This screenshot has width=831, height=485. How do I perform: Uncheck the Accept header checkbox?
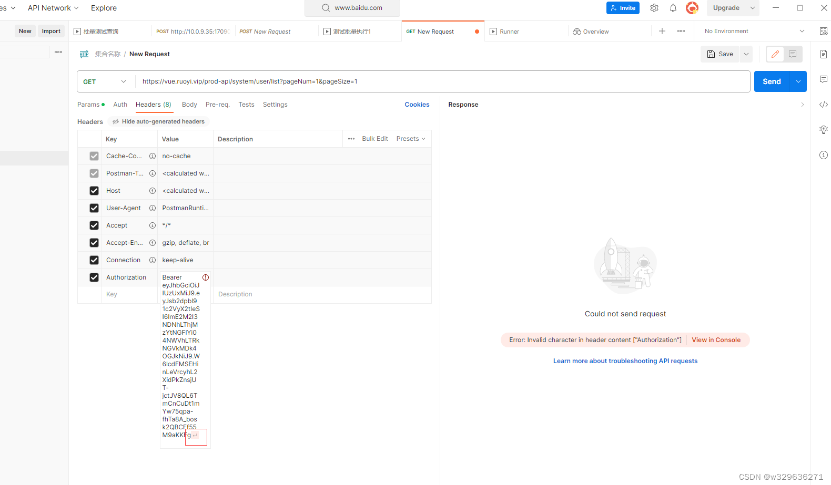pyautogui.click(x=94, y=225)
